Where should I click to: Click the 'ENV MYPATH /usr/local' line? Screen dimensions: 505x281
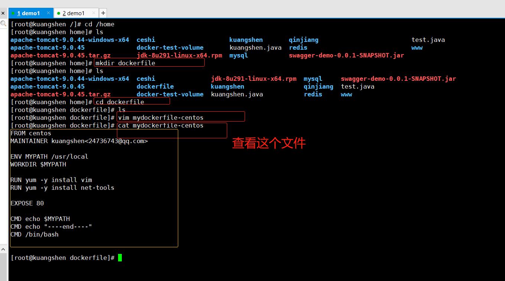point(49,156)
